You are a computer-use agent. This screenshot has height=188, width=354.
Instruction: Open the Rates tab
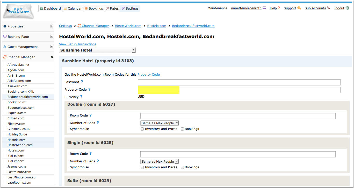(x=112, y=8)
